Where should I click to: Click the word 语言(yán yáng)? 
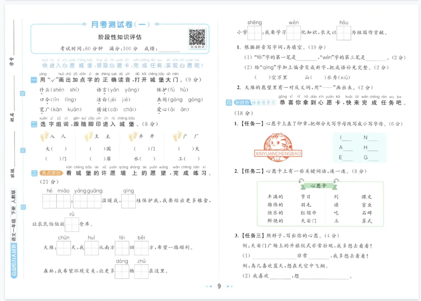tap(118, 90)
